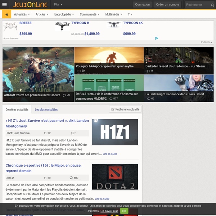Open Darkeden ressort d'outre-tombe feature
216x216 pixels.
(179, 60)
